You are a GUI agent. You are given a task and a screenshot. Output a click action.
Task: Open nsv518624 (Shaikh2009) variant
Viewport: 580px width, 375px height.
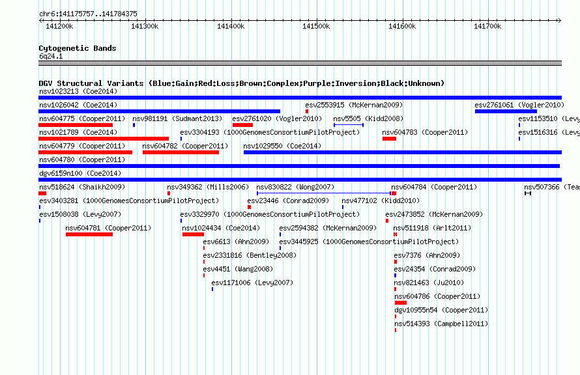[82, 187]
